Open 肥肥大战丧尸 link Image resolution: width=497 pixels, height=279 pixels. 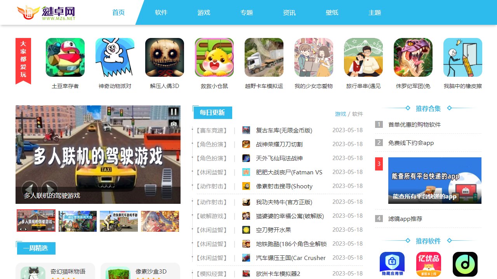pos(289,172)
